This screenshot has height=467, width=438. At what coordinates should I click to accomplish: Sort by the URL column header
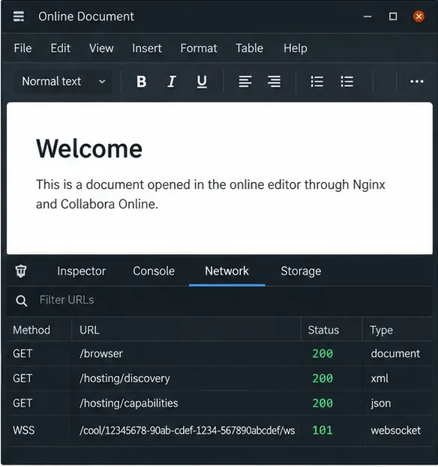point(89,330)
